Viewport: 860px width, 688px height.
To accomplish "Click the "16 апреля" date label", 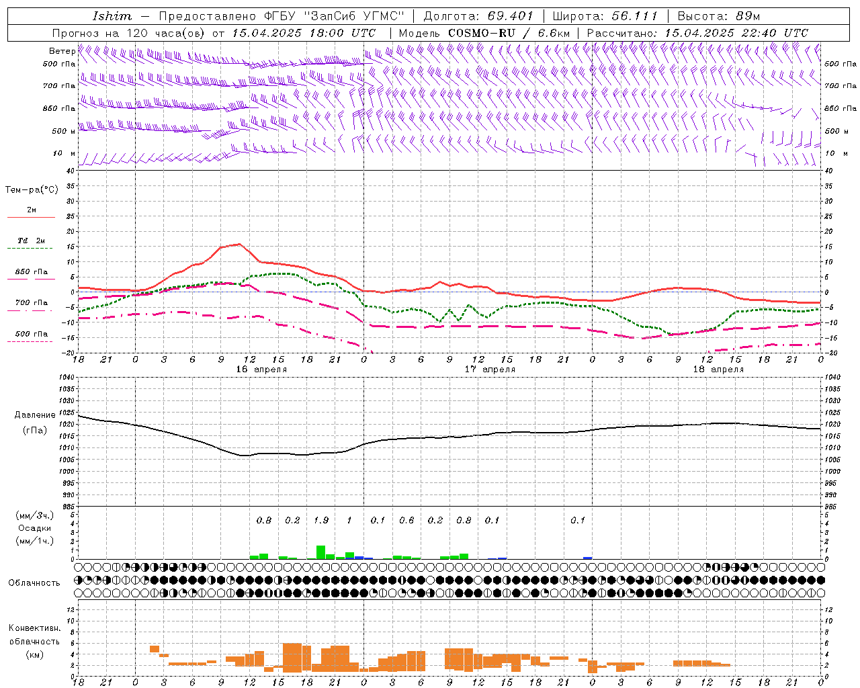I will 261,370.
